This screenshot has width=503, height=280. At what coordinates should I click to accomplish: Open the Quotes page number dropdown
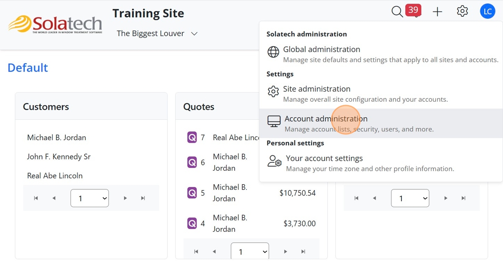click(x=250, y=251)
